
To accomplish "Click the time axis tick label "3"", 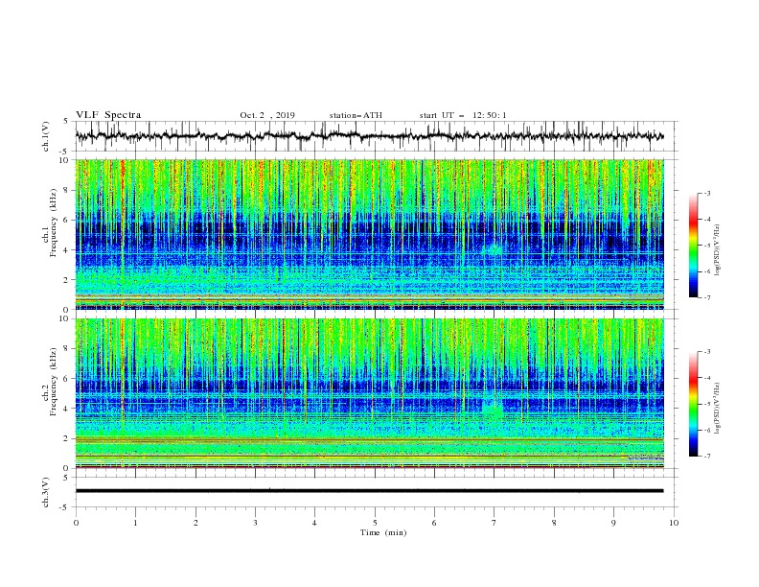I will 255,523.
